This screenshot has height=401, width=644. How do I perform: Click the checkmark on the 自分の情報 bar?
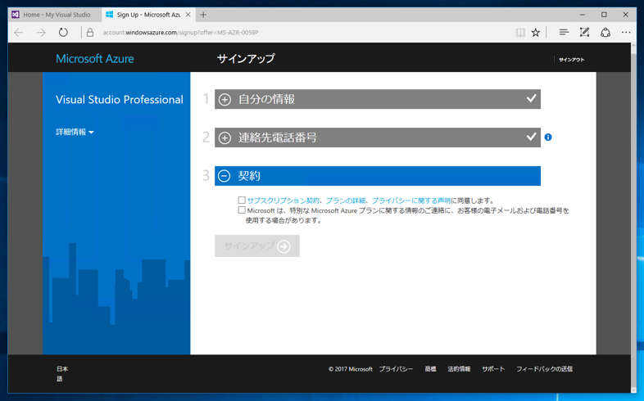point(532,98)
